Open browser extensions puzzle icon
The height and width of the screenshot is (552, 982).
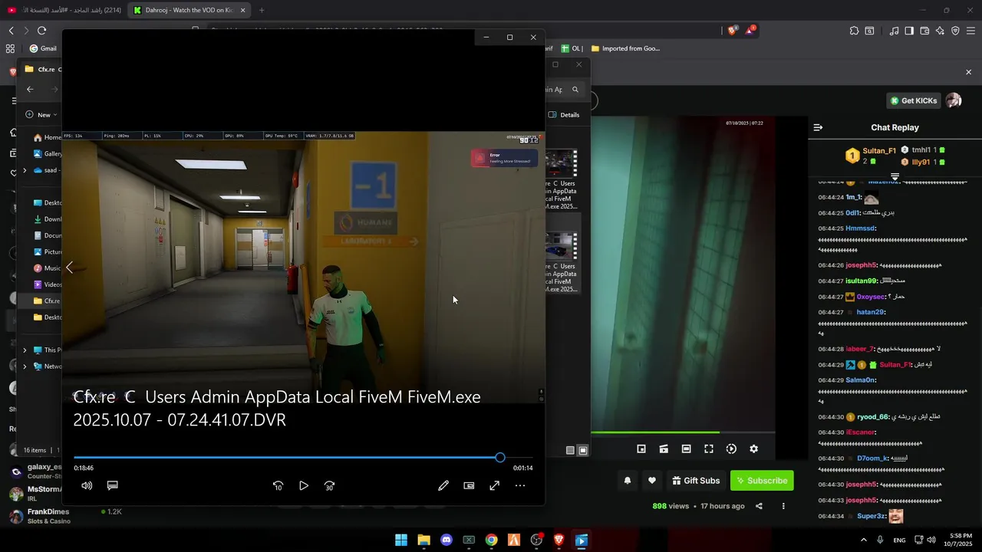tap(854, 31)
